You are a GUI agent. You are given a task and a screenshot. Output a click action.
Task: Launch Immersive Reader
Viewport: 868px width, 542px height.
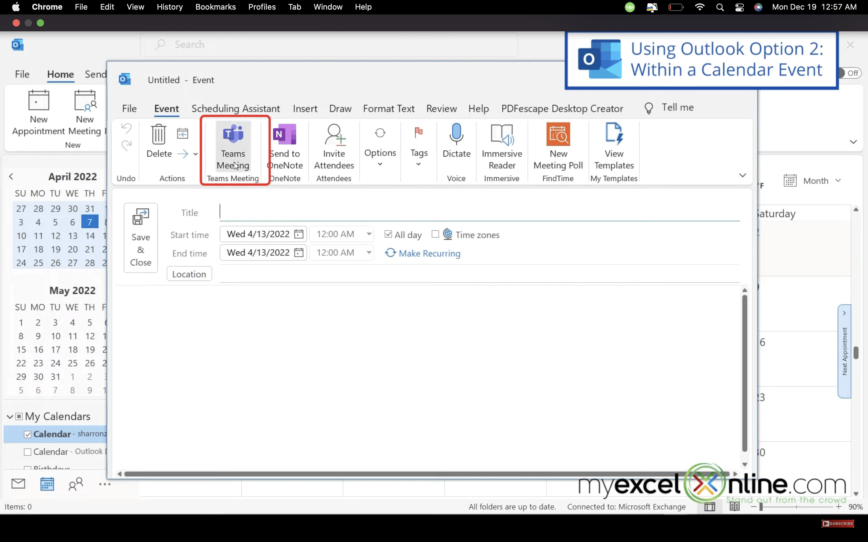click(x=502, y=147)
